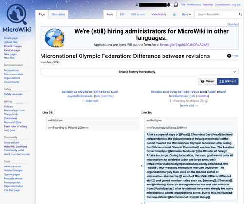
Task: Open Permanent link tool
Action: click(12, 183)
